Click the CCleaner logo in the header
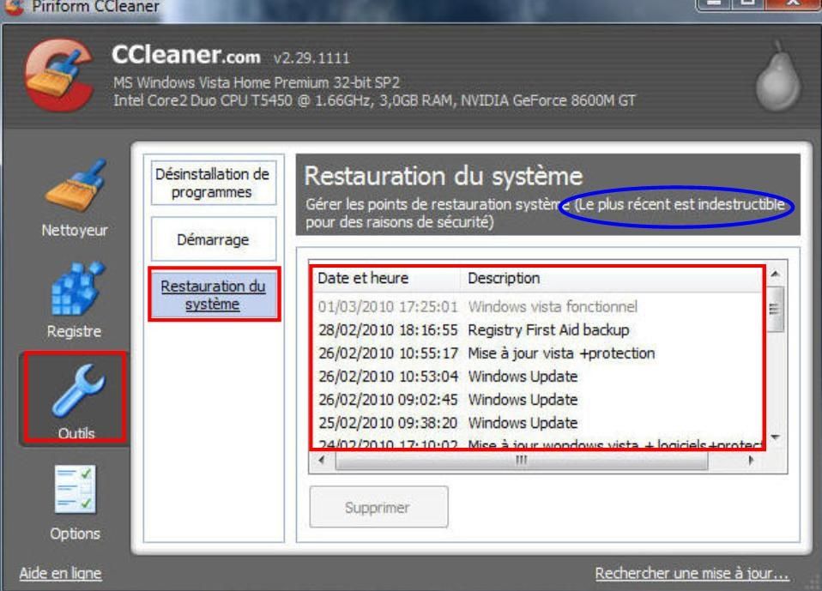The width and height of the screenshot is (822, 591). tap(58, 75)
